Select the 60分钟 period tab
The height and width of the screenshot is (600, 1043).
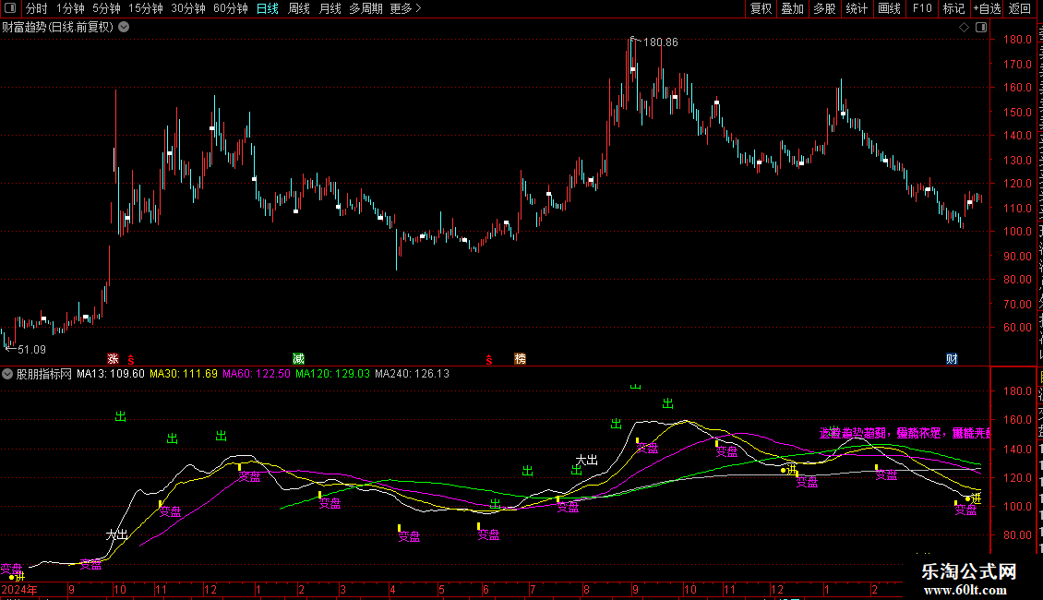pyautogui.click(x=231, y=8)
